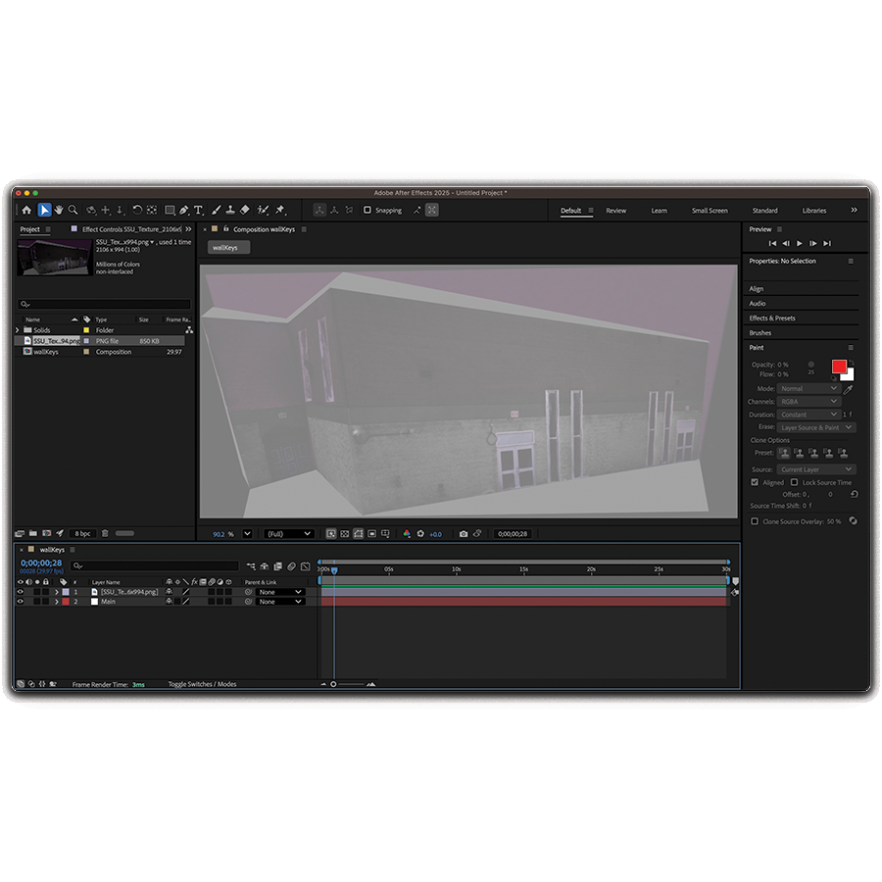Select the Eraser tool
Viewport: 882px width, 882px height.
pyautogui.click(x=243, y=210)
